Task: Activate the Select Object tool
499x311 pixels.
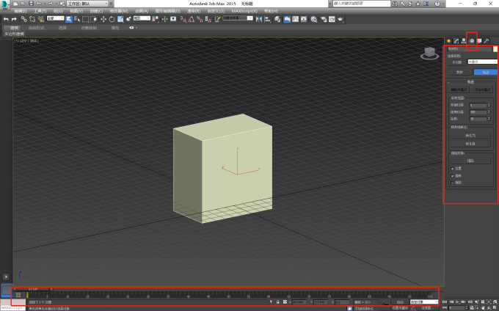Action: point(69,19)
